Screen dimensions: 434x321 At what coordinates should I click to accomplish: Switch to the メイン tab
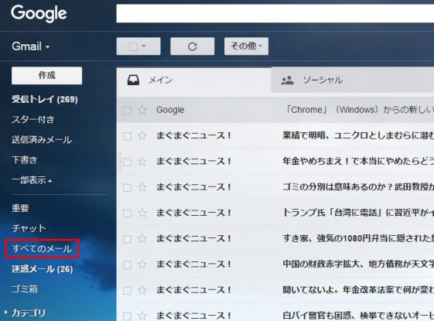(x=193, y=80)
